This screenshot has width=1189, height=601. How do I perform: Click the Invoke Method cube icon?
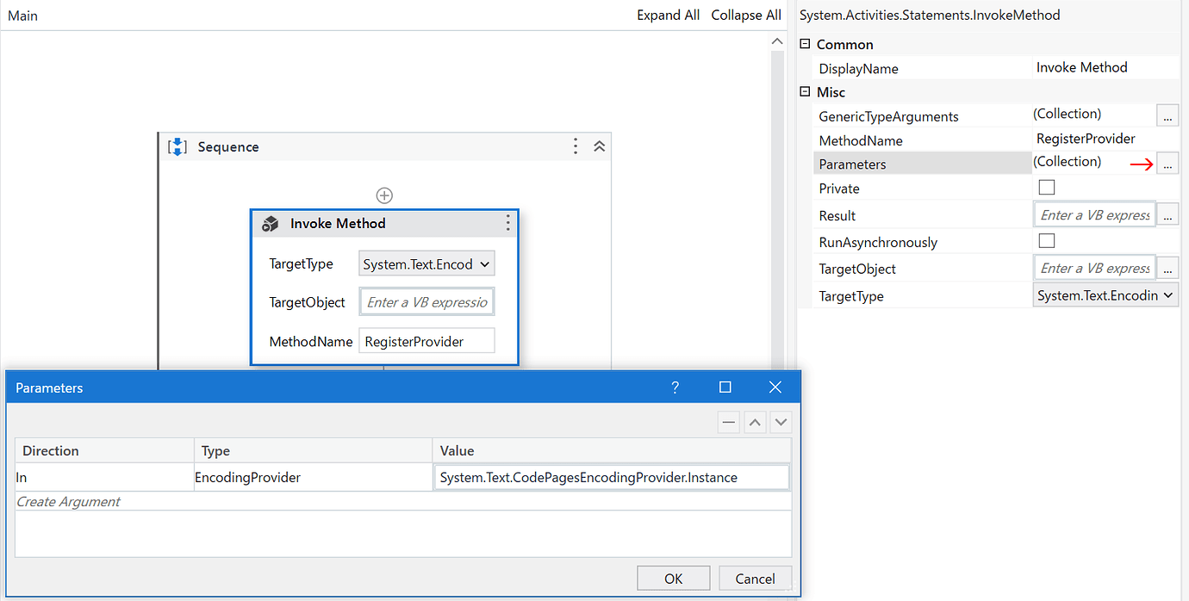click(x=270, y=223)
